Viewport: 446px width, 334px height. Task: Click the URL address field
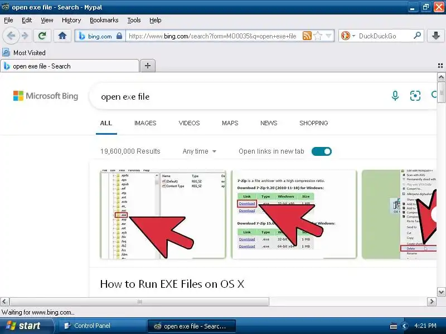(214, 36)
